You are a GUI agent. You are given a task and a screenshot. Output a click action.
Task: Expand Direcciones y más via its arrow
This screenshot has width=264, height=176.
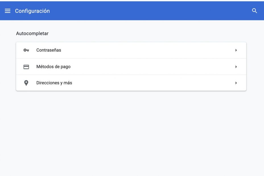point(236,83)
